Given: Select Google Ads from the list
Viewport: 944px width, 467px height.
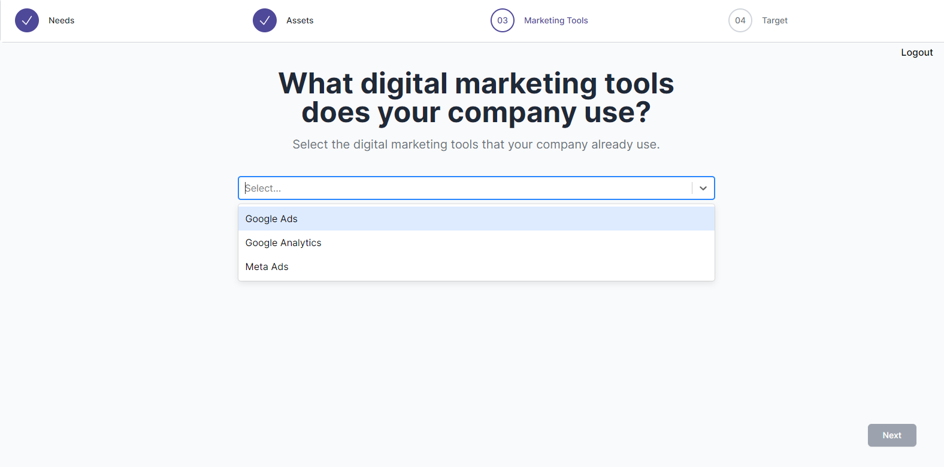Looking at the screenshot, I should (x=271, y=219).
